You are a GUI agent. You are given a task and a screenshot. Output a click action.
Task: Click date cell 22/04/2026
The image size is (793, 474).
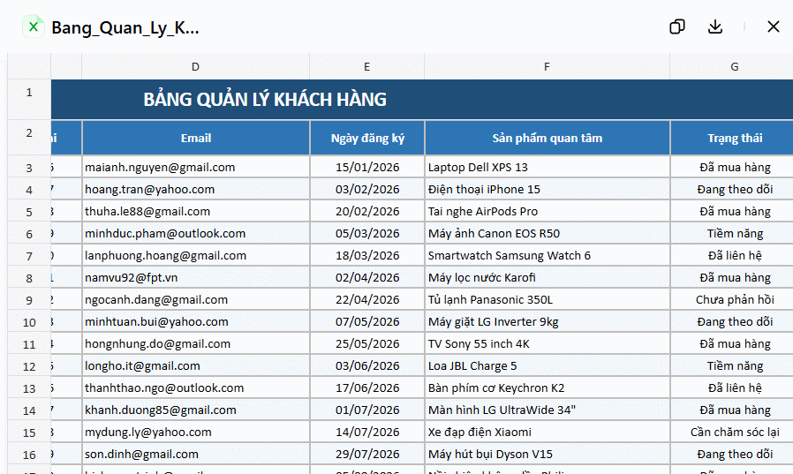point(367,299)
